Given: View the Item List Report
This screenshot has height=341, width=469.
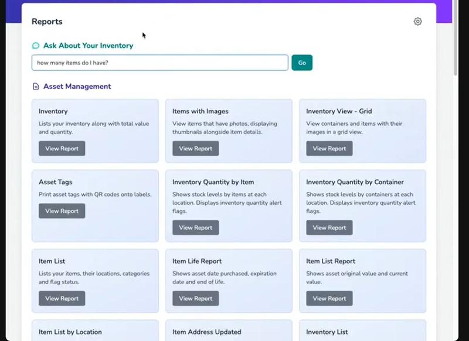Looking at the screenshot, I should [x=329, y=298].
